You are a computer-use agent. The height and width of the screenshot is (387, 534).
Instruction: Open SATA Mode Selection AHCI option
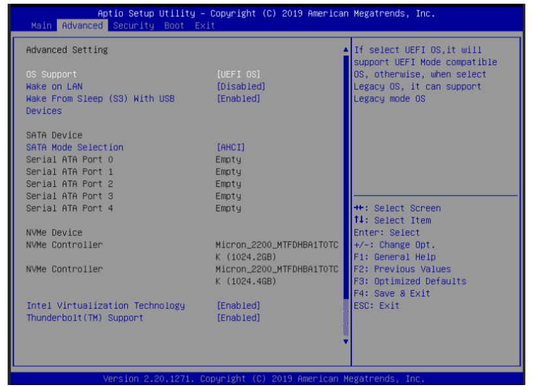tap(230, 147)
